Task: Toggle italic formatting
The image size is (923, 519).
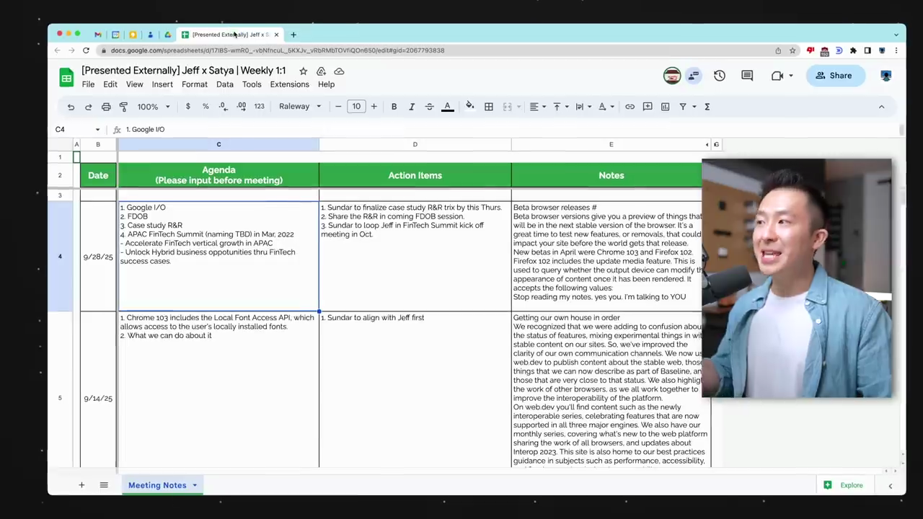Action: pyautogui.click(x=412, y=107)
